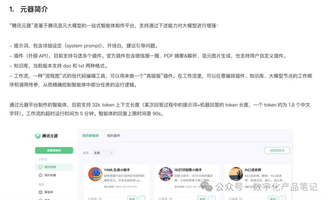Expand the 状态 全部 dropdown
The image size is (328, 200).
tap(103, 153)
